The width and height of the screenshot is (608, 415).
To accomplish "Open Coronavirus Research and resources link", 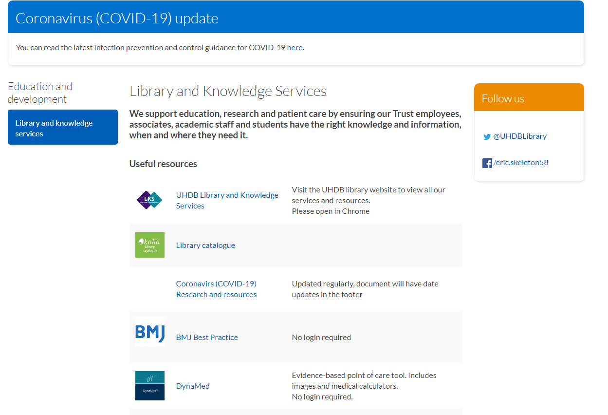I will point(216,289).
